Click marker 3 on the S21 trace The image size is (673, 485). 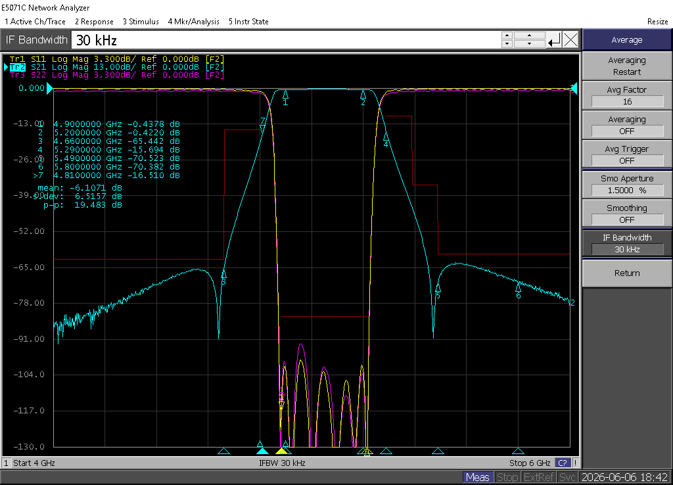coord(223,275)
